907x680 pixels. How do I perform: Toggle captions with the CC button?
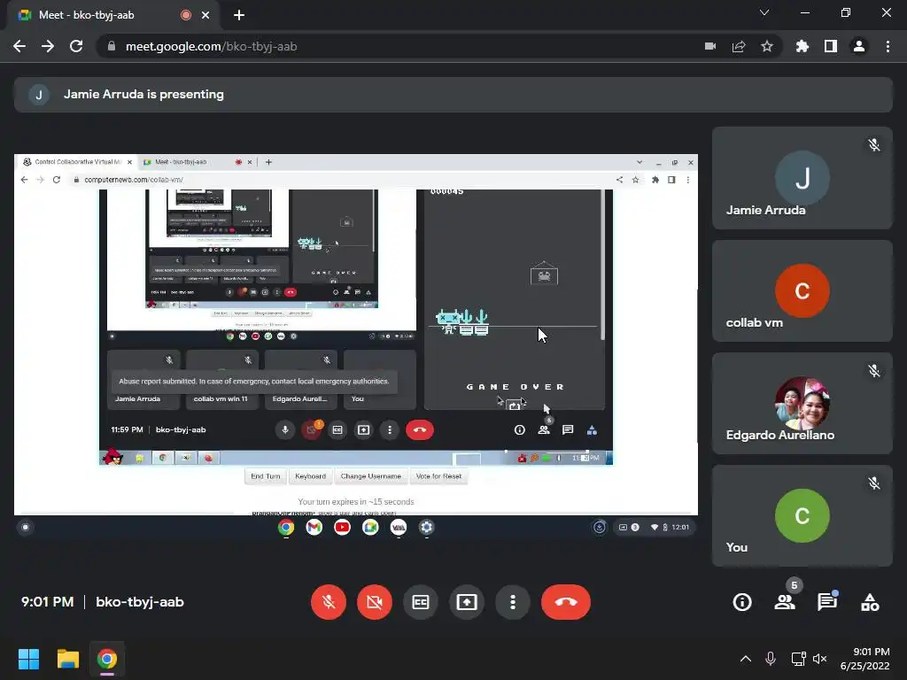(421, 602)
